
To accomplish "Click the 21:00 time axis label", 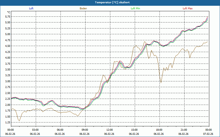I will 184,130.
